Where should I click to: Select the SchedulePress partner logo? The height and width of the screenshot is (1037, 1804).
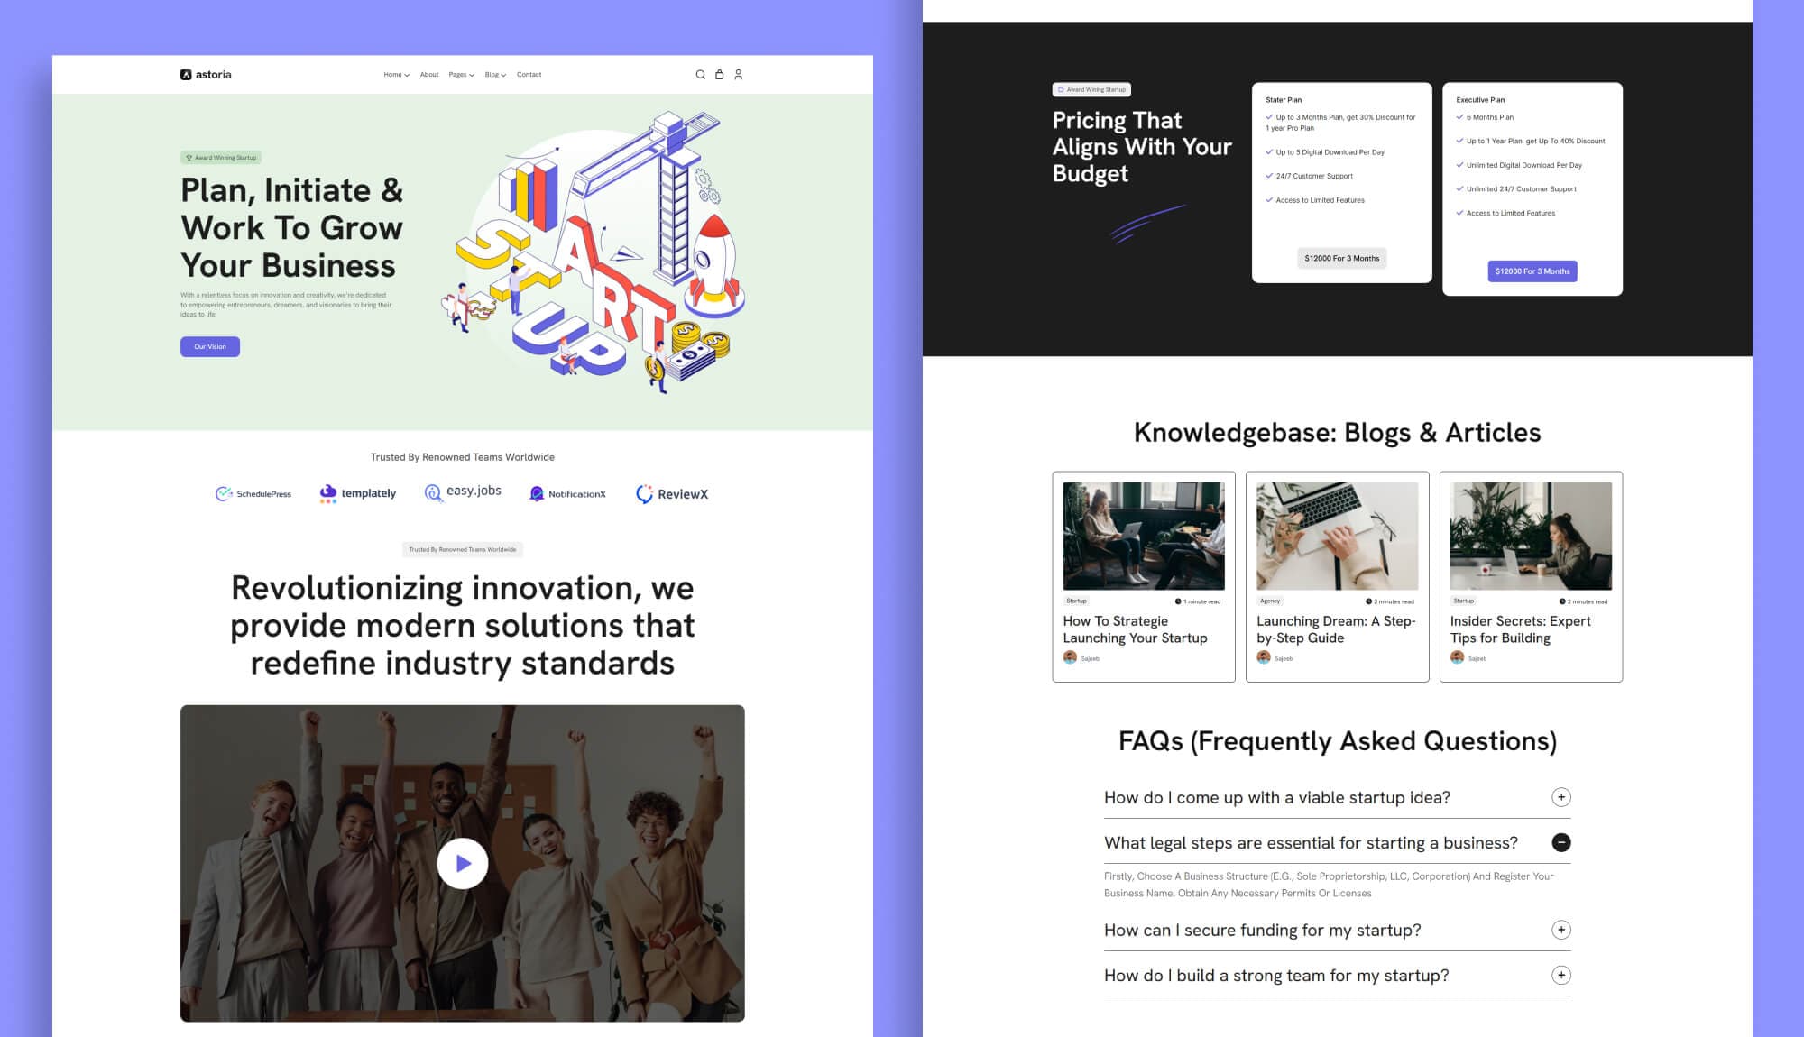tap(255, 493)
